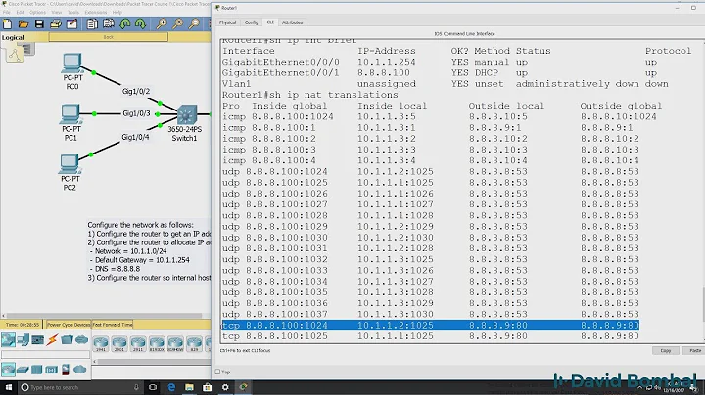The image size is (705, 395).
Task: Pick the 829 router model
Action: (x=194, y=344)
